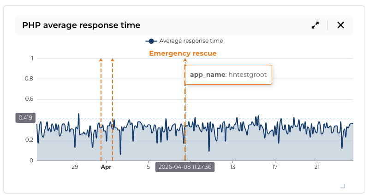
Task: Click the 17 date tick label
Action: pyautogui.click(x=275, y=167)
